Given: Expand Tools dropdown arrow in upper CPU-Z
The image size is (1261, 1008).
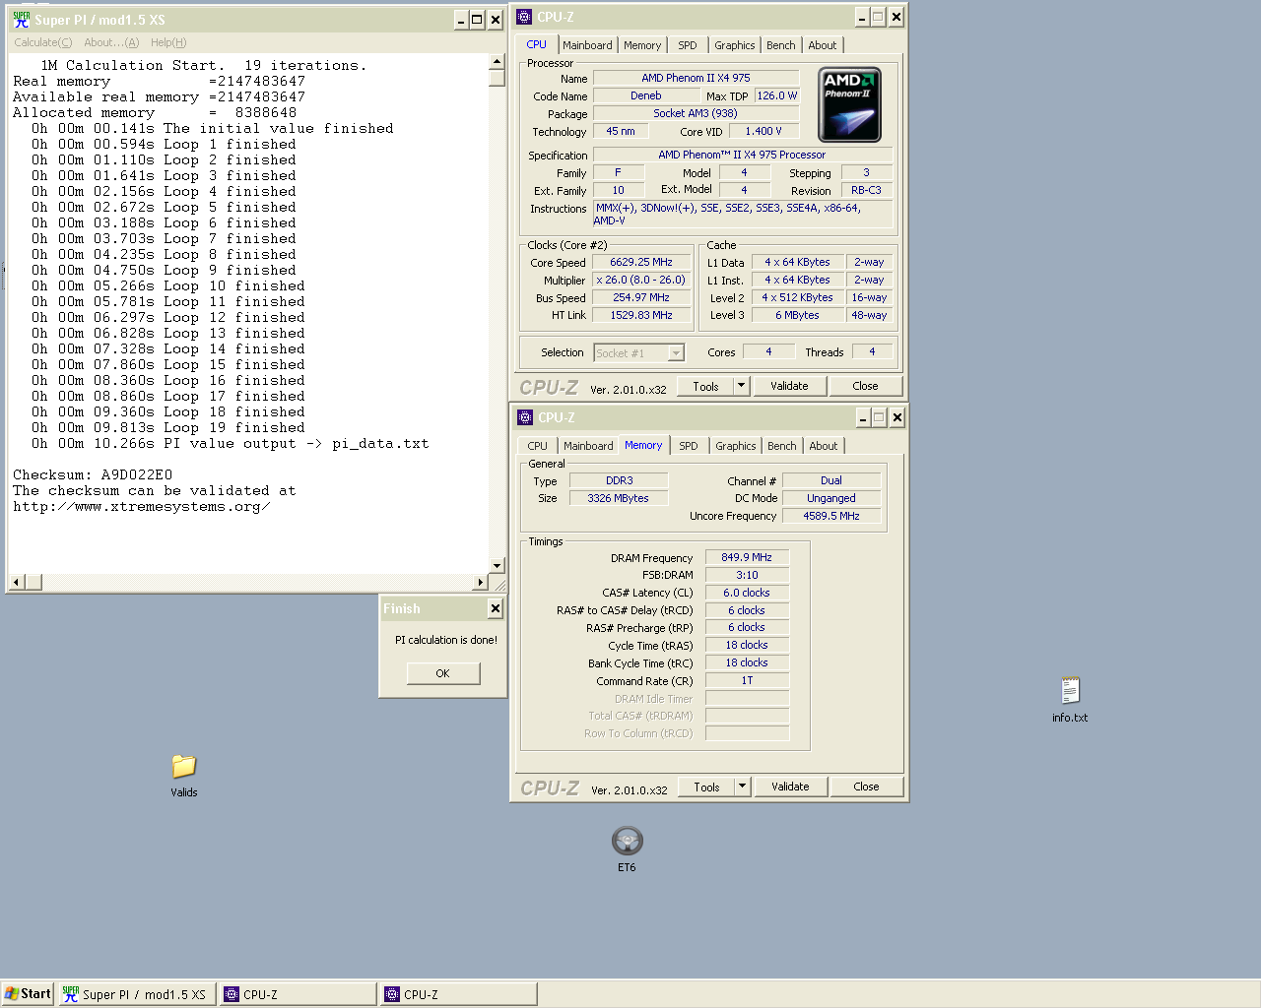Looking at the screenshot, I should (741, 386).
